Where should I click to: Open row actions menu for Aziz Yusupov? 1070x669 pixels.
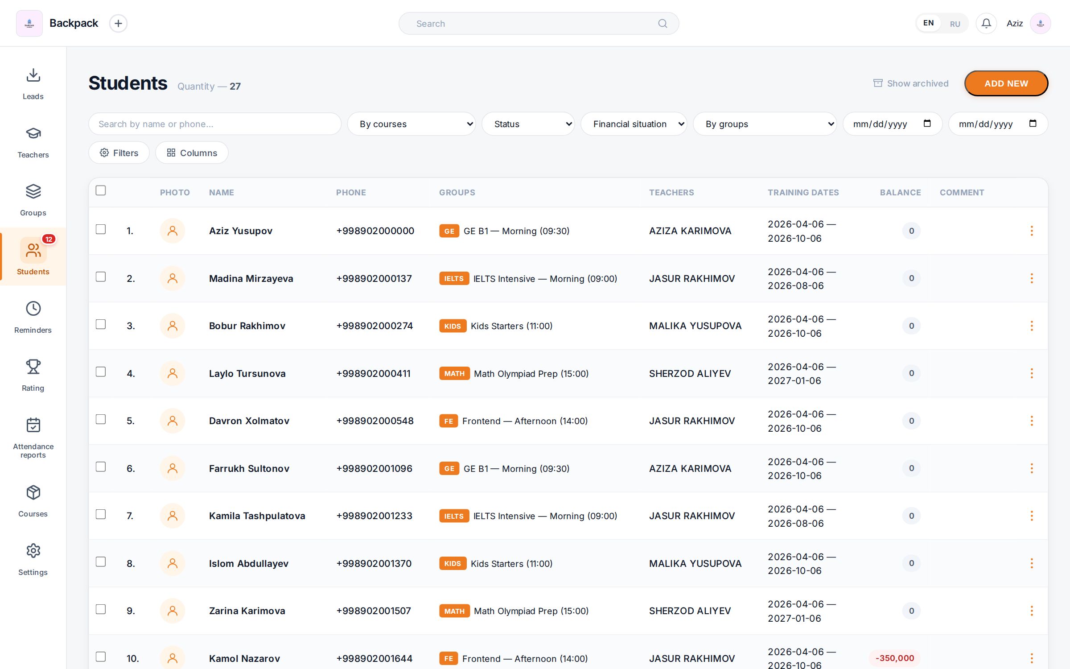[1032, 231]
